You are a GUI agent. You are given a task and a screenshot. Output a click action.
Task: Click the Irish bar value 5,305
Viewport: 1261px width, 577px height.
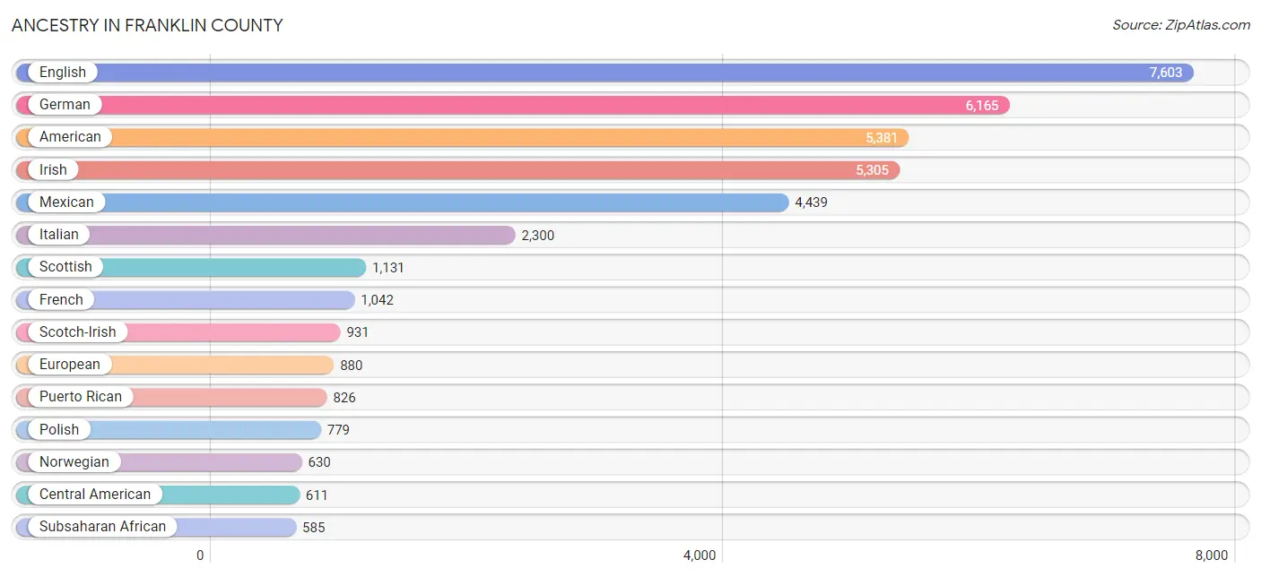pos(874,170)
